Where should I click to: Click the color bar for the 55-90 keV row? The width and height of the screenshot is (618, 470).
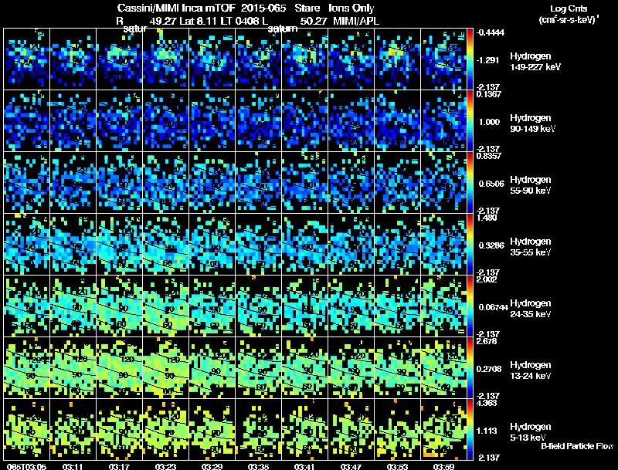(x=470, y=183)
